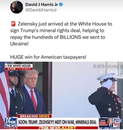The width and height of the screenshot is (123, 130).
Task: Click the LIVE indicator badge
Action: click(10, 69)
